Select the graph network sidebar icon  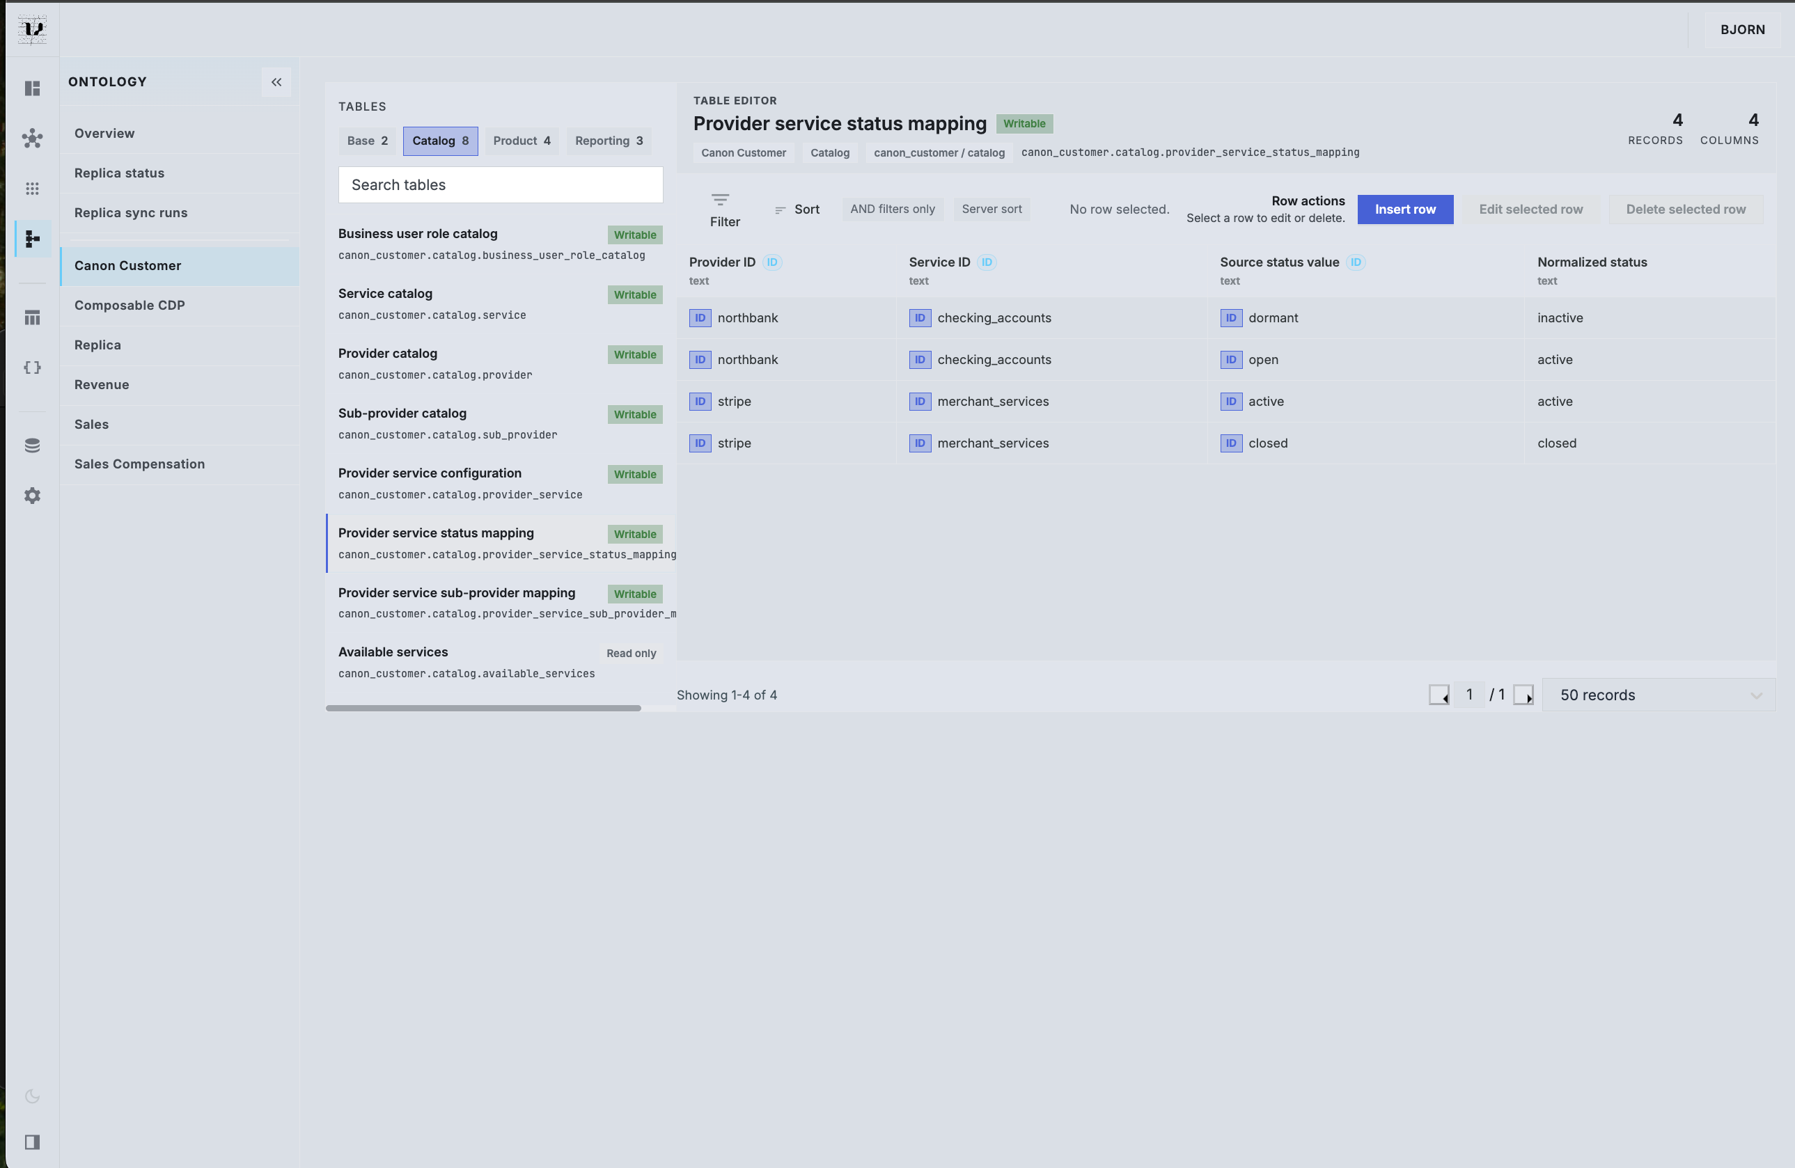[33, 138]
